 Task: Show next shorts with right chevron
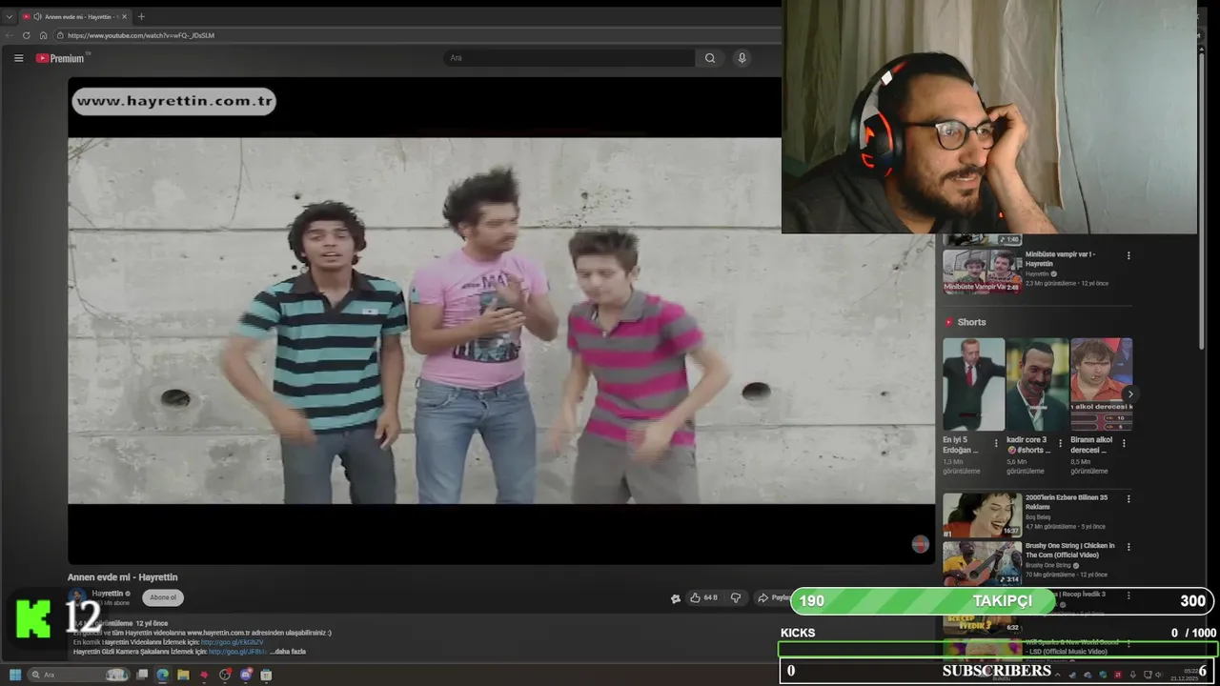point(1130,394)
